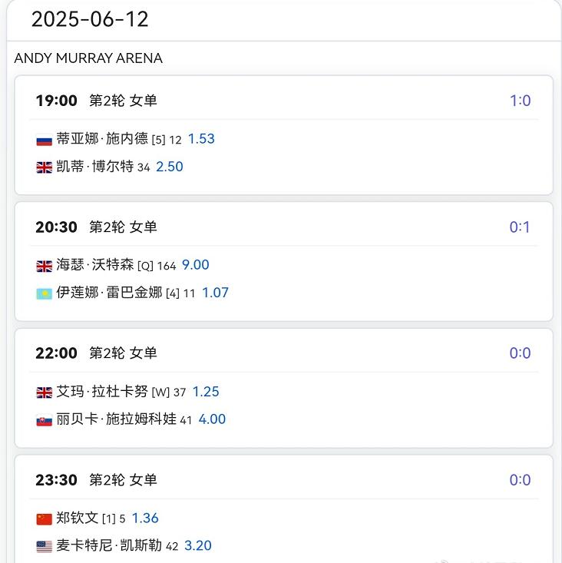Open the 1:0 score of the 19:00 match
Viewport: 562px width, 563px height.
point(520,101)
